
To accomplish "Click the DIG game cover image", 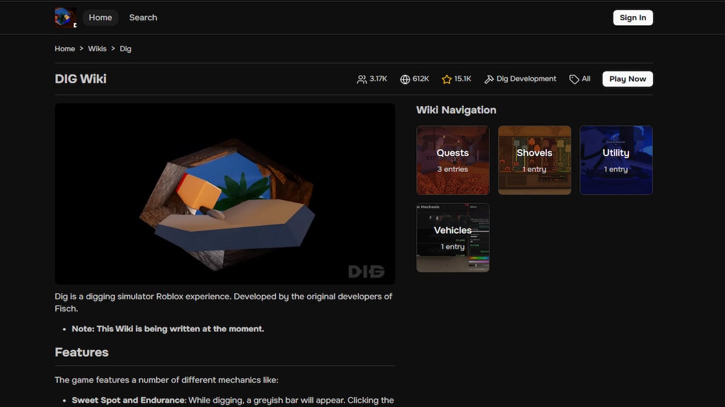I will tap(225, 194).
